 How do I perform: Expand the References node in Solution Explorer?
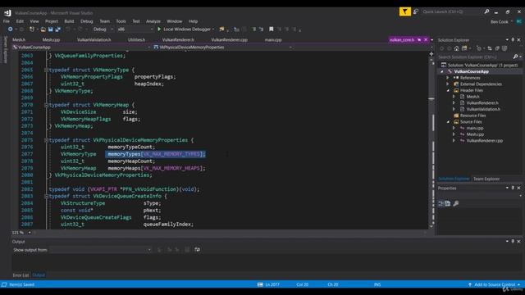pyautogui.click(x=448, y=78)
